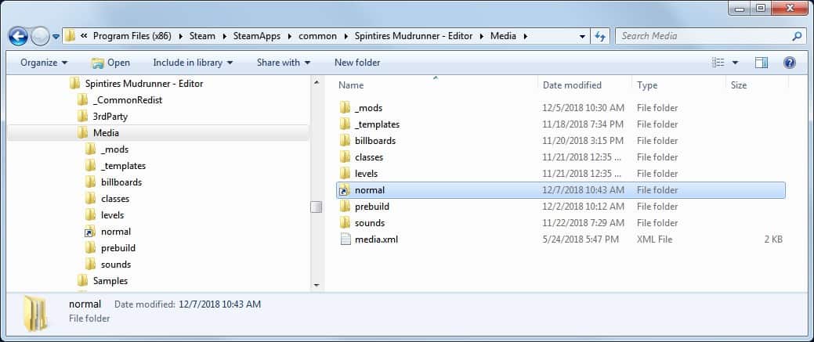Toggle the preview pane icon

coord(762,63)
